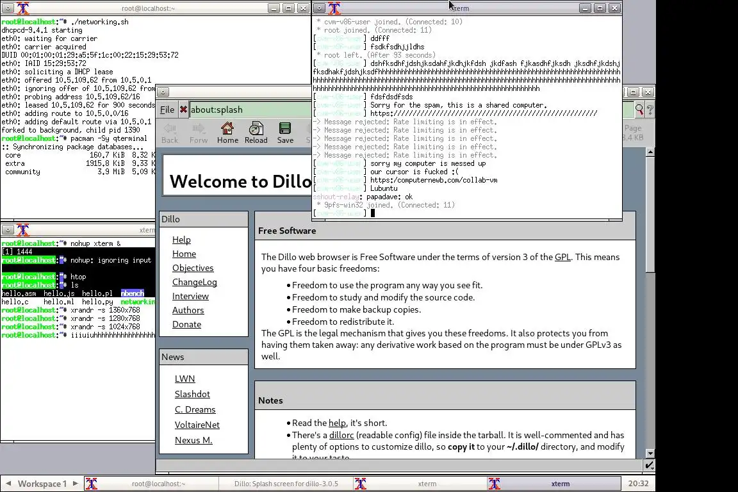Follow the GPL link in Free Software section

click(x=562, y=257)
